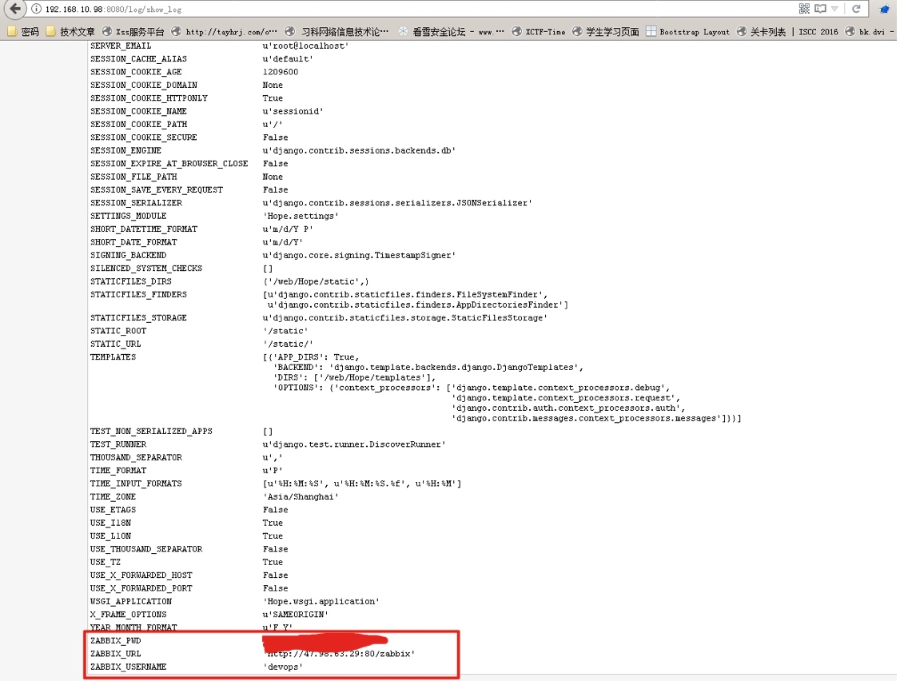
Task: Open the 密码 bookmark folder
Action: pos(22,32)
